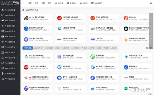Click the AI内容管家 blue feather icon
This screenshot has width=154, height=95.
coord(93,78)
